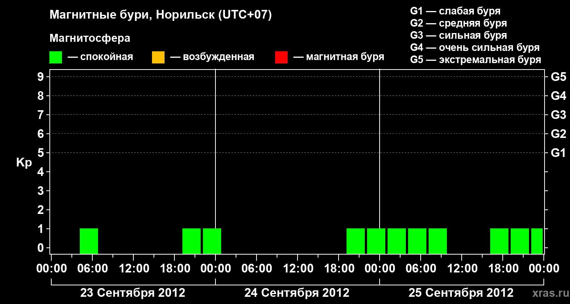Select the green bar for 19:00–22:00 on 24 Сентября

(x=356, y=241)
